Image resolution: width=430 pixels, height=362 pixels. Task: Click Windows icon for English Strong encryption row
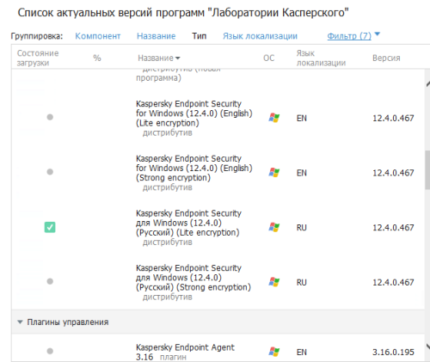pos(274,173)
